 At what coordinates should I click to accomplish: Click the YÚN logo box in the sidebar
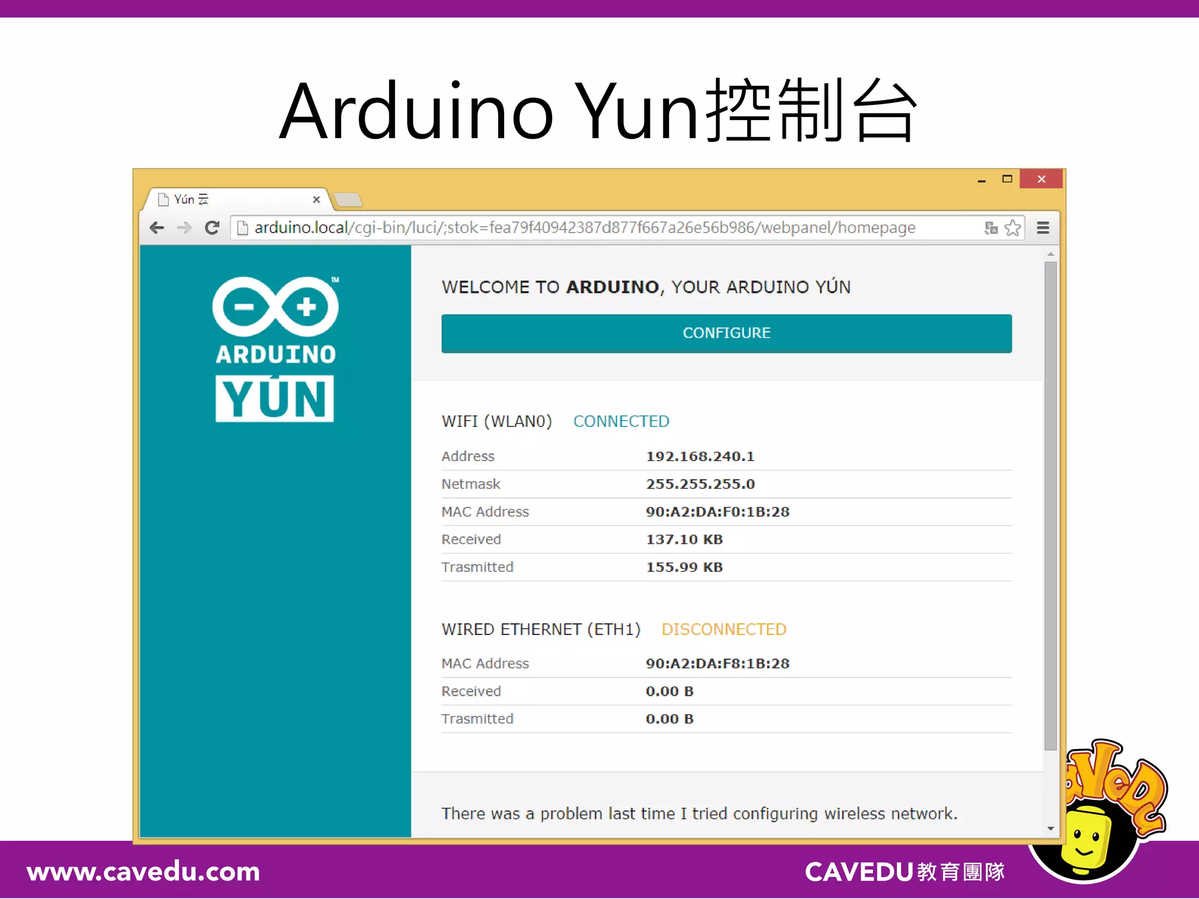pos(275,399)
